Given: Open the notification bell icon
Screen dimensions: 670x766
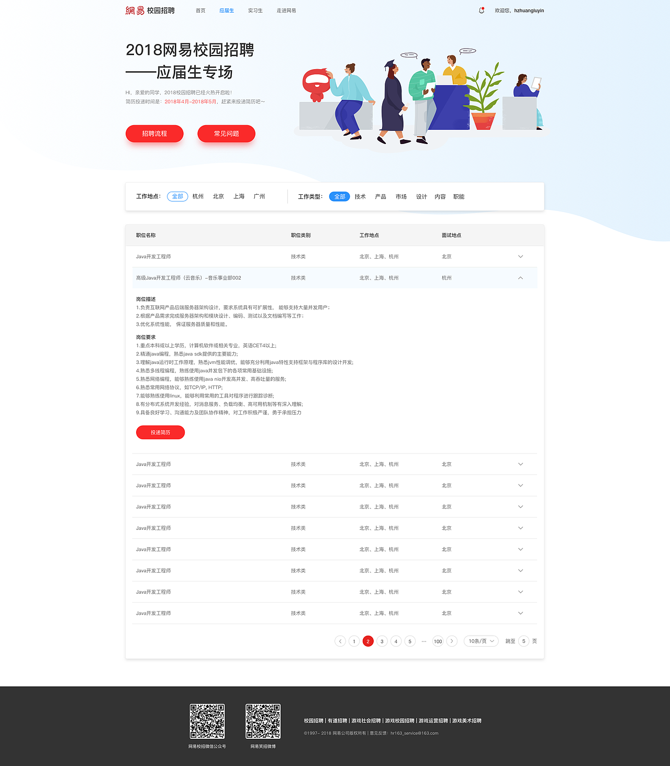Looking at the screenshot, I should click(482, 10).
